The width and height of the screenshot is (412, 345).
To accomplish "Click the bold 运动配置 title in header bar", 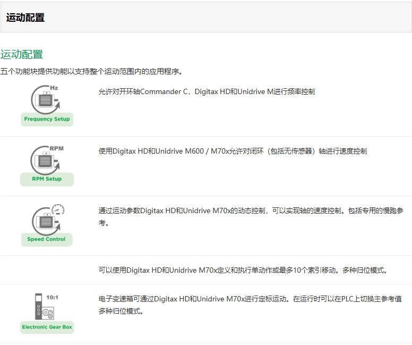I will [x=25, y=18].
